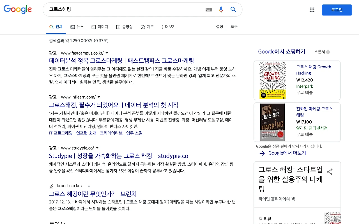The height and width of the screenshot is (224, 359).
Task: Switch to the 지도 tab
Action: (147, 27)
